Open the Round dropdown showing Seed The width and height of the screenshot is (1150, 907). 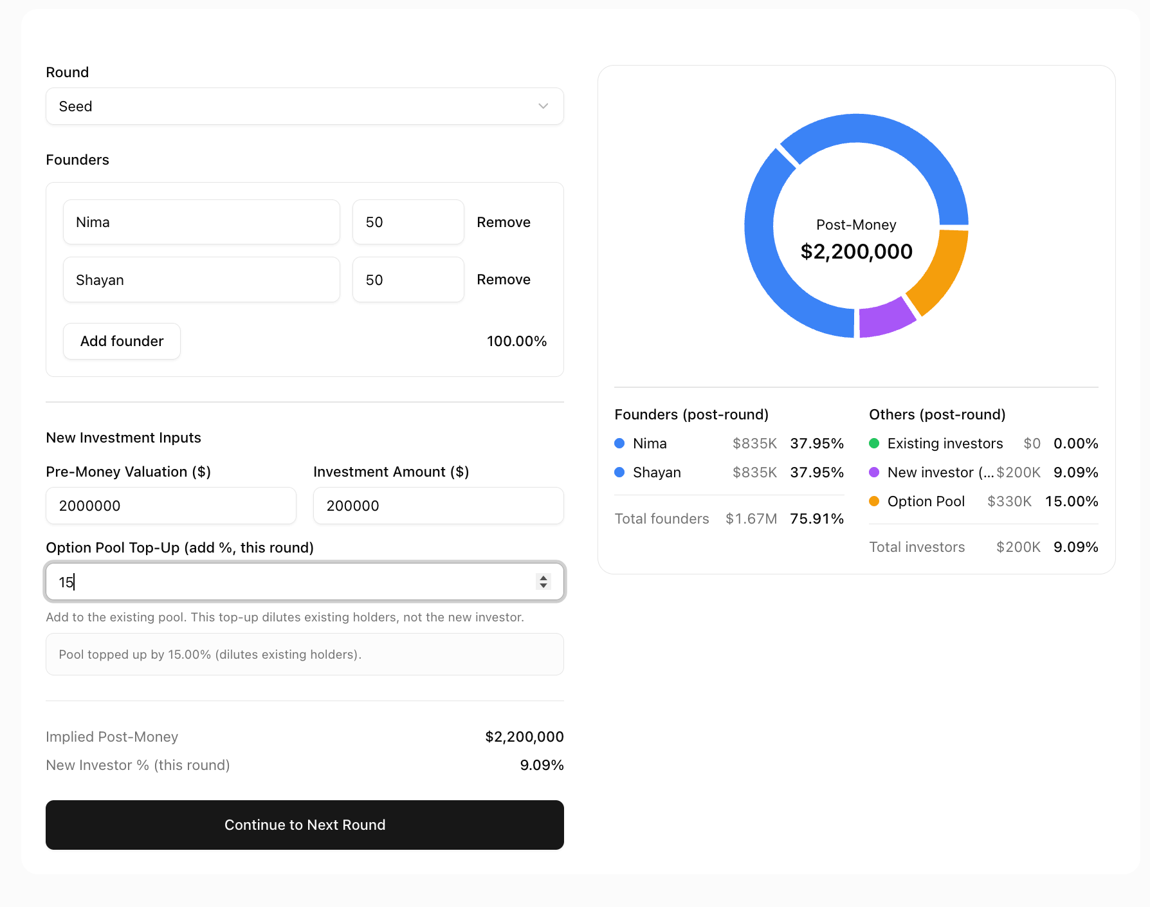(305, 106)
